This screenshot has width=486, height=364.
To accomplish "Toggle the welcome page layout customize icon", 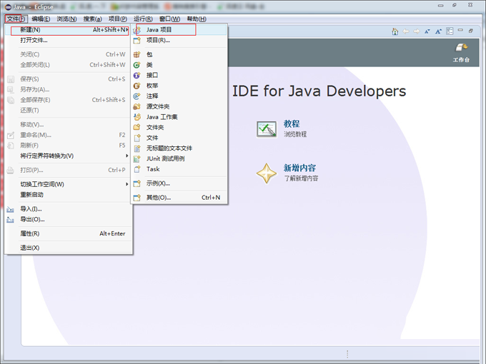I will (450, 31).
